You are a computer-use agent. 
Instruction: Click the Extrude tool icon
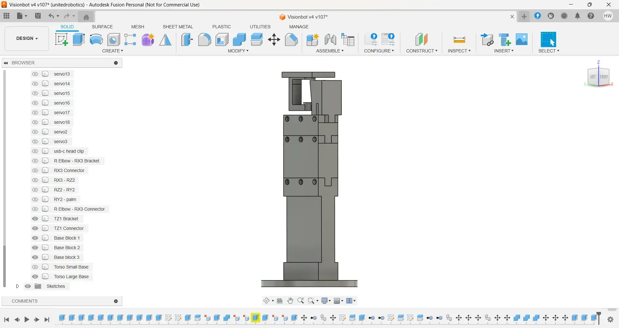pyautogui.click(x=79, y=40)
